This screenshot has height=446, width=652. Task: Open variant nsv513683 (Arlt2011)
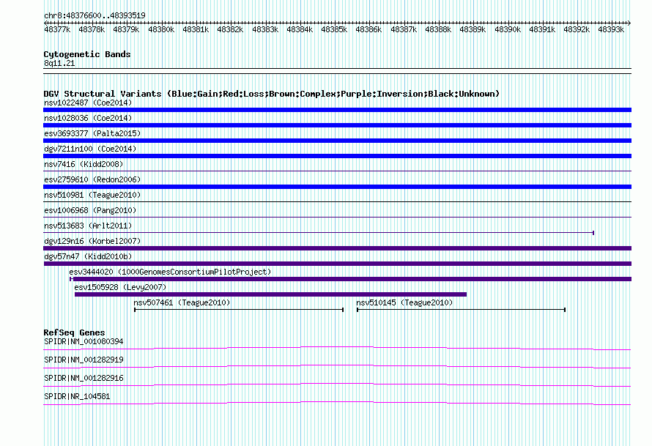pyautogui.click(x=88, y=226)
